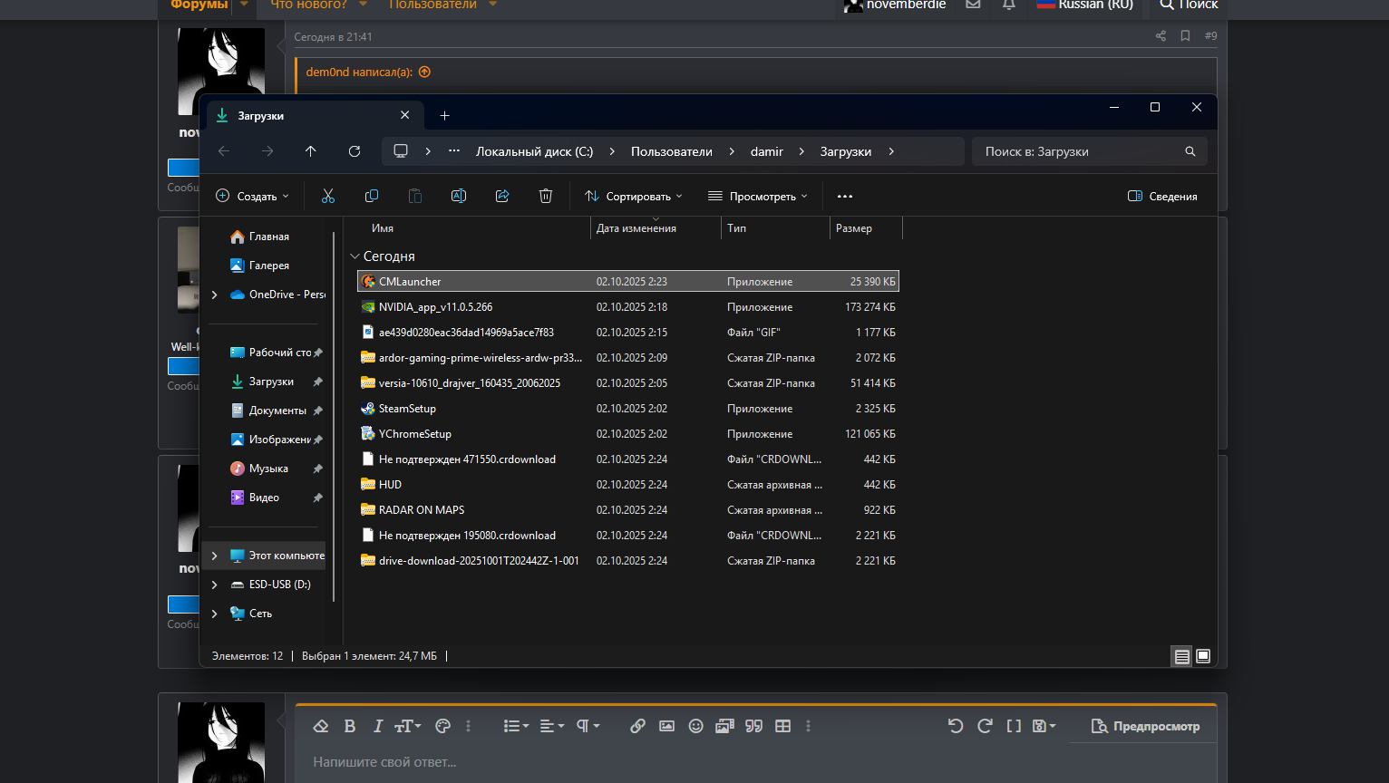Open the Сортировать dropdown
The width and height of the screenshot is (1389, 783).
click(634, 196)
